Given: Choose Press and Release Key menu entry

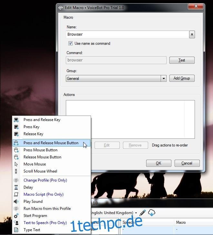Looking at the screenshot, I should coord(52,120).
